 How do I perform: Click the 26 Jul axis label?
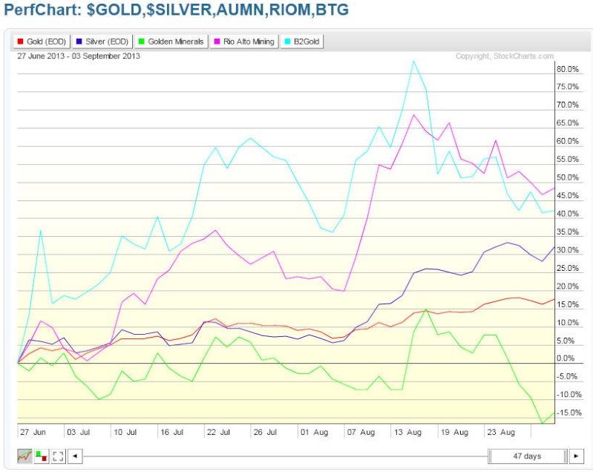point(265,432)
